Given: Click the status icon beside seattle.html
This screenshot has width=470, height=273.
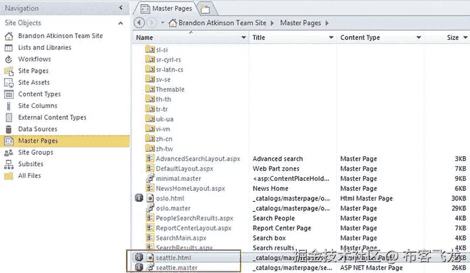Looking at the screenshot, I should coord(139,257).
